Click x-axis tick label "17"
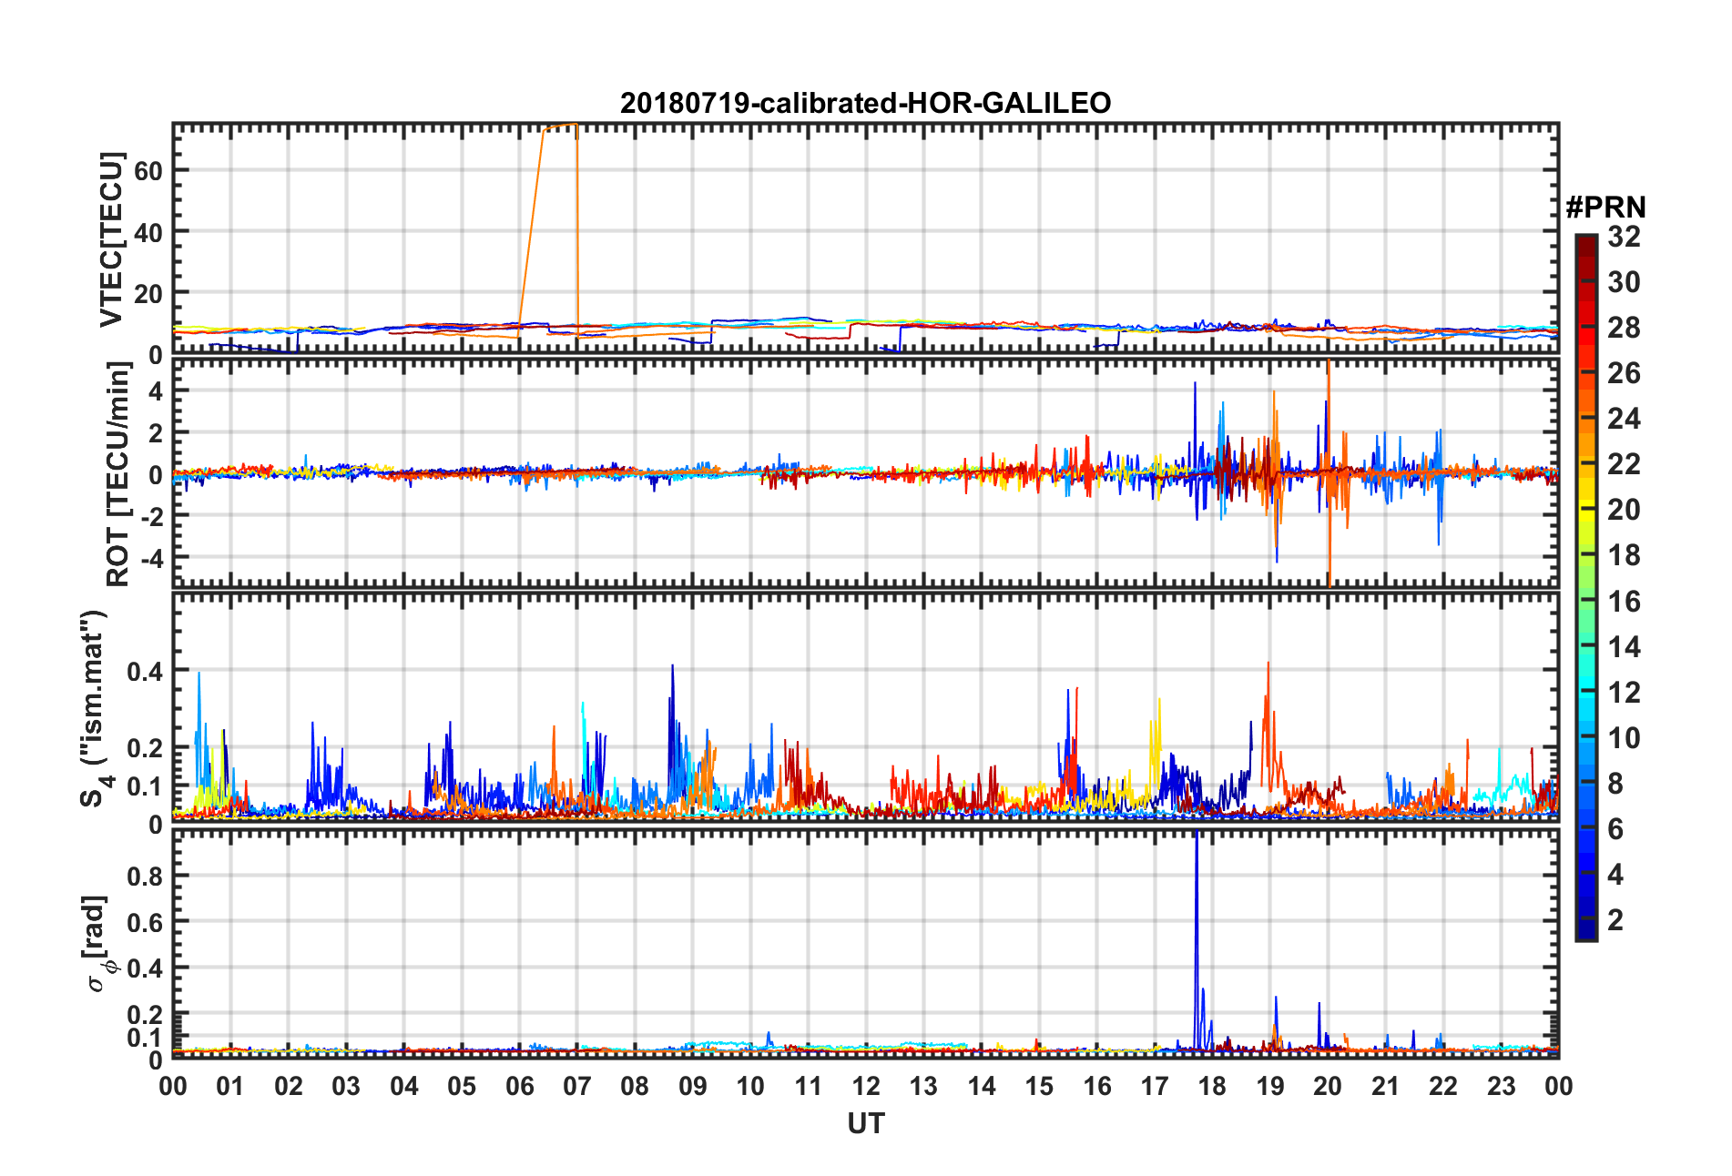1732x1176 pixels. click(1155, 1086)
